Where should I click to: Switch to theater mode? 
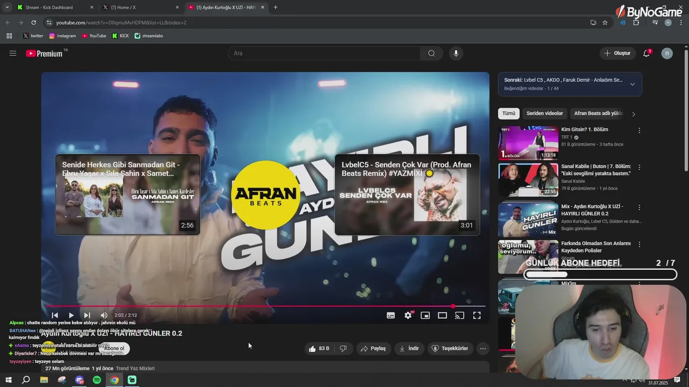click(x=442, y=316)
